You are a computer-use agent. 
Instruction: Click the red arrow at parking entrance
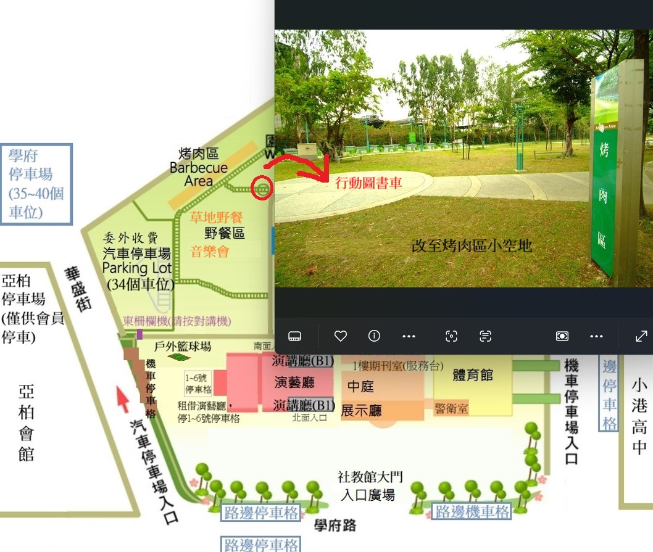tap(123, 398)
